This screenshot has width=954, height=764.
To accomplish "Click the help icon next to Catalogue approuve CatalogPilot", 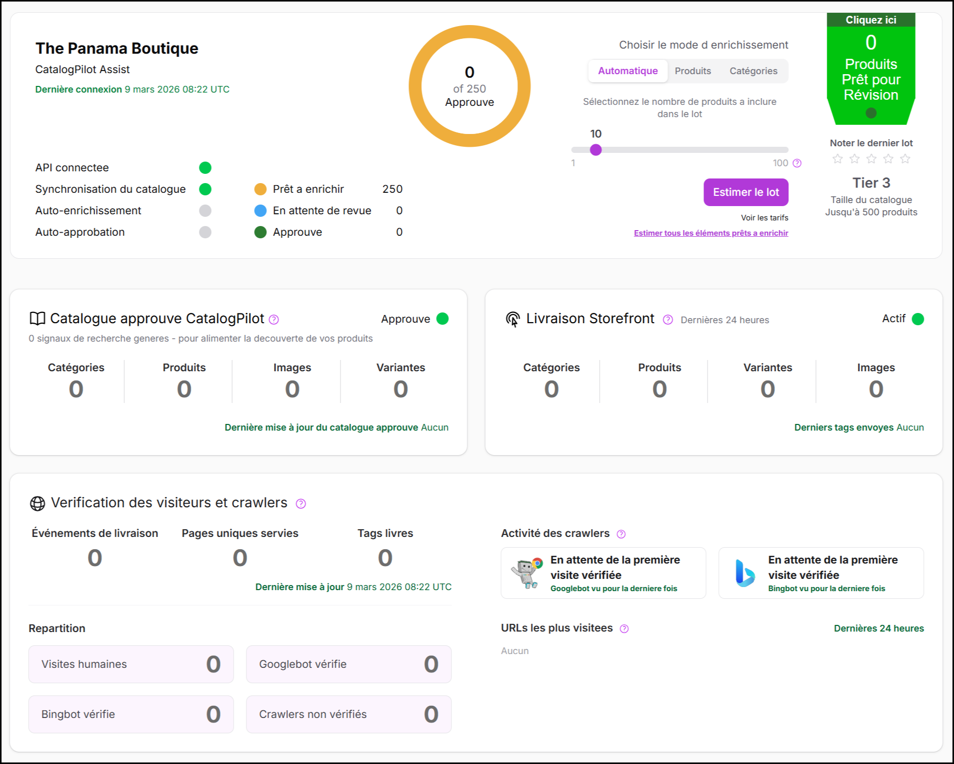I will (x=274, y=320).
